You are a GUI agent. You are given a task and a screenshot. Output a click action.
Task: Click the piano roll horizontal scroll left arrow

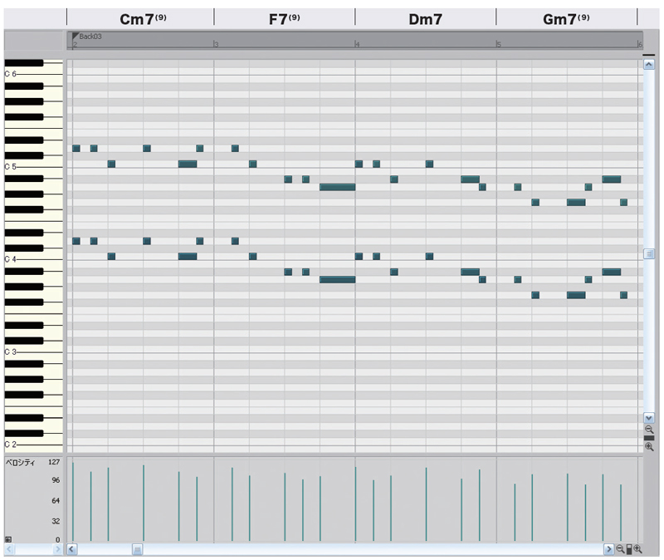click(71, 550)
